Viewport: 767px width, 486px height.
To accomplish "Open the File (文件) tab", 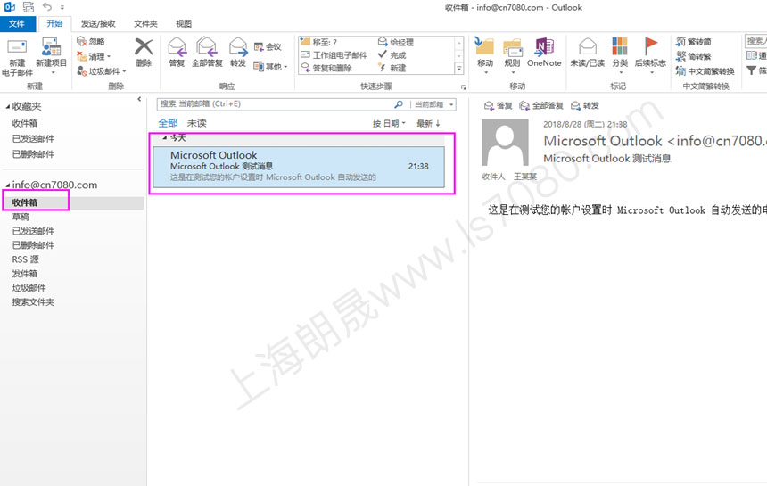I will [17, 23].
